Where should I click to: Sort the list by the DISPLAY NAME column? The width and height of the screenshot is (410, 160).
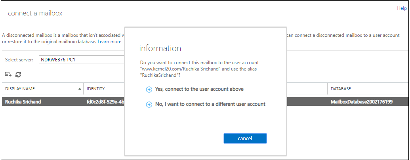click(x=20, y=89)
